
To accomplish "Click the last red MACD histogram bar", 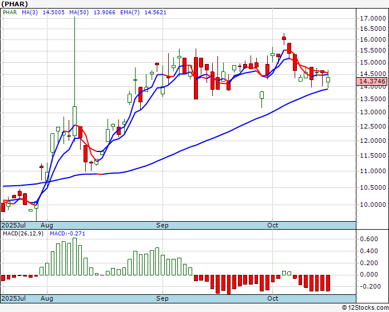I will click(328, 283).
